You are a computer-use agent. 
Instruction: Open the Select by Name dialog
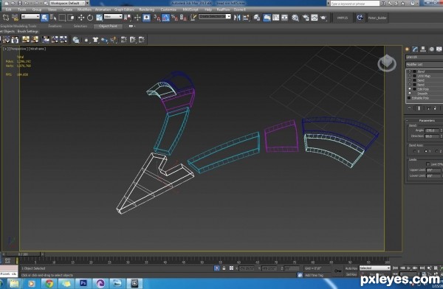pos(53,18)
